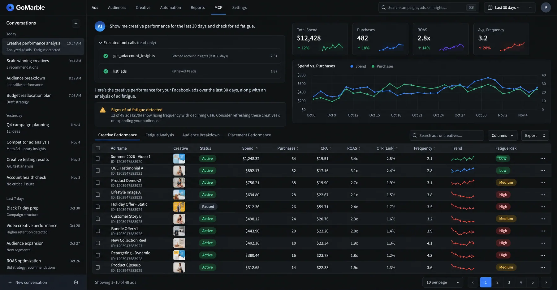Open the three-dot menu for Product Closeup

coord(542,267)
